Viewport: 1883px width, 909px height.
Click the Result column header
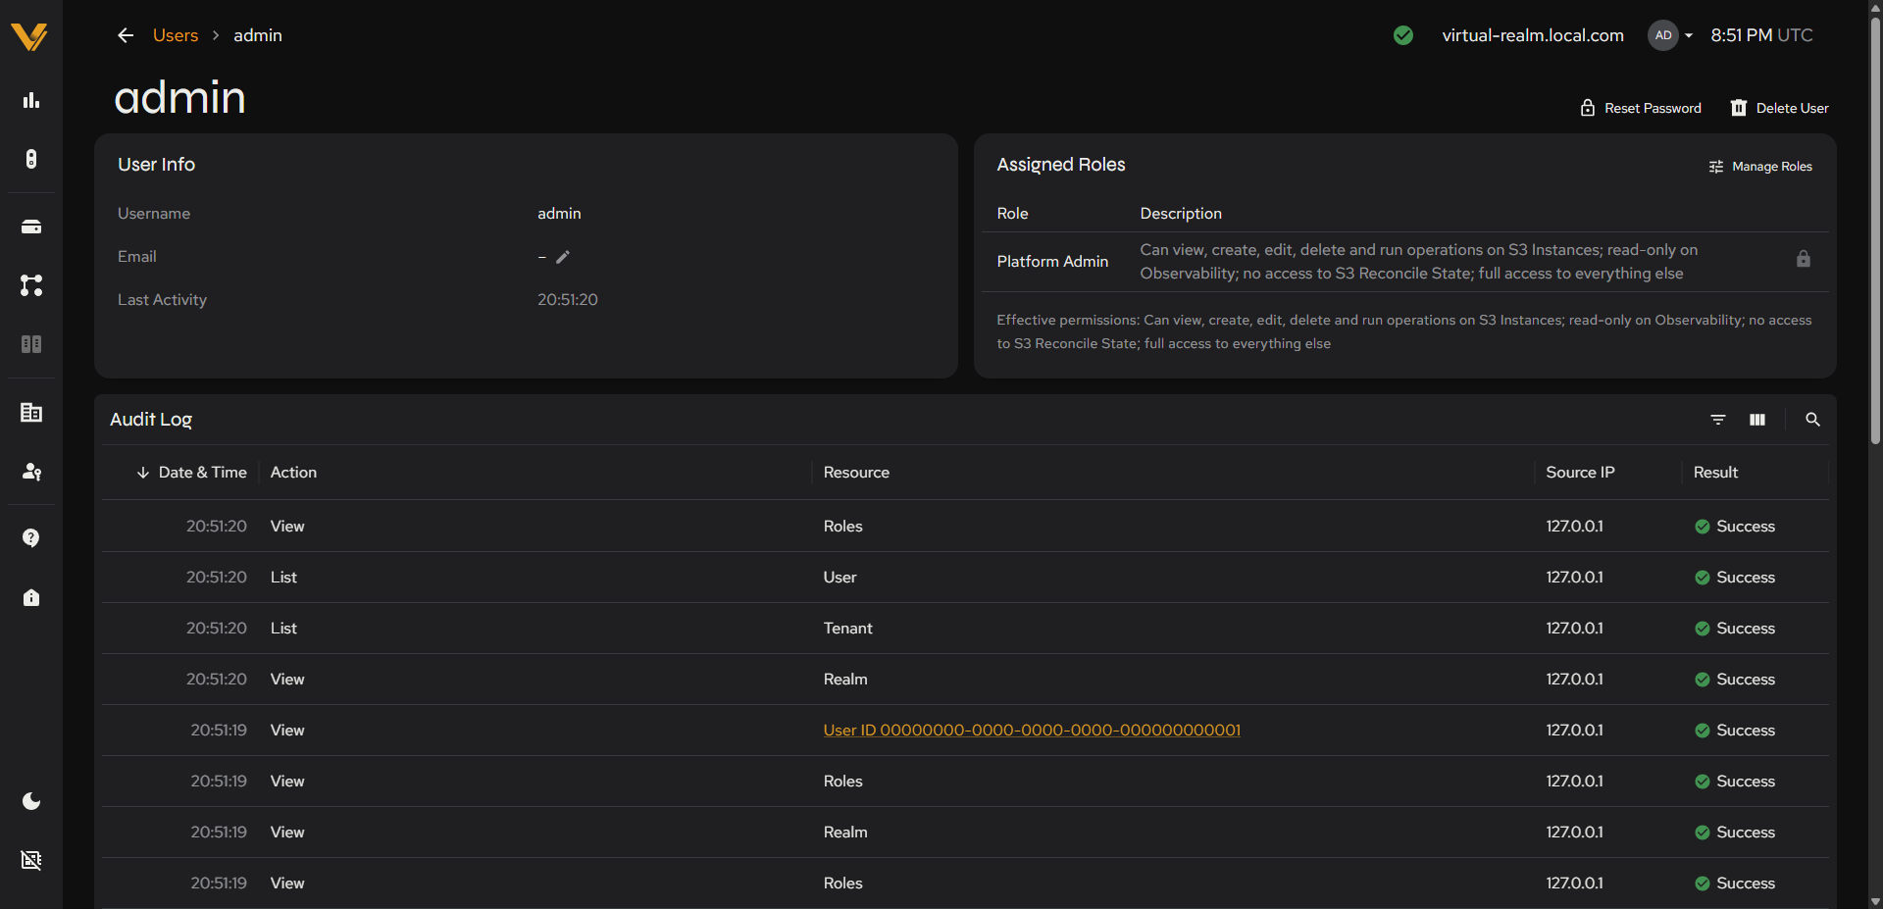[1715, 473]
